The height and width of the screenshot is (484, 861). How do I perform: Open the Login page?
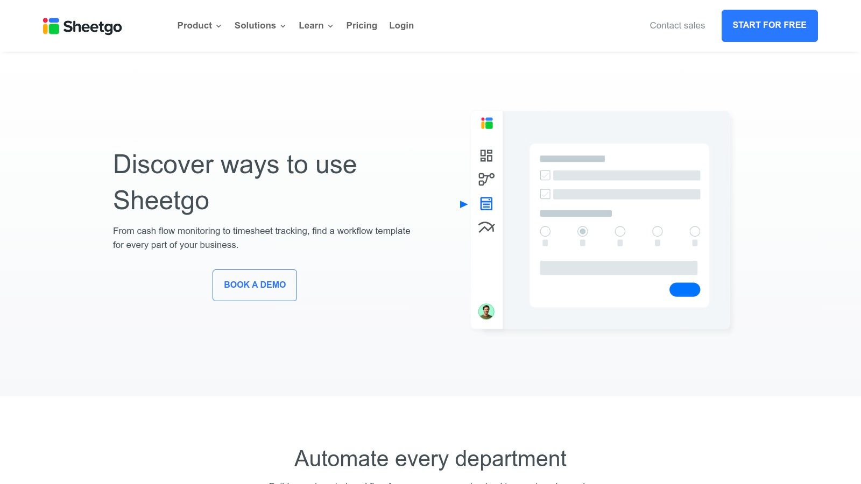point(401,25)
